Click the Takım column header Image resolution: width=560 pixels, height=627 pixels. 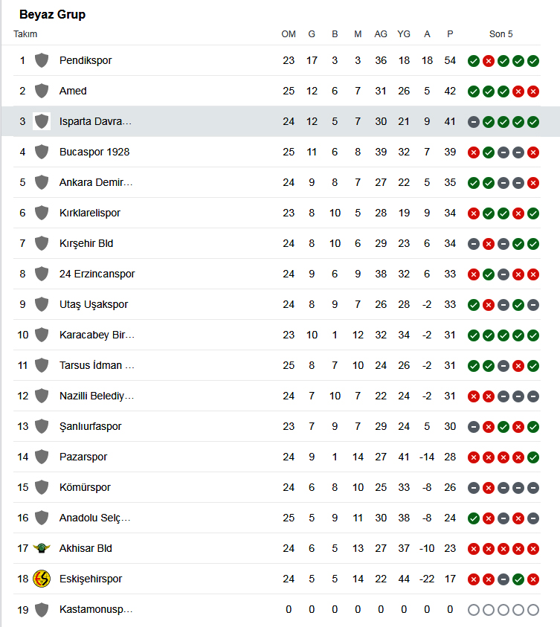coord(25,34)
